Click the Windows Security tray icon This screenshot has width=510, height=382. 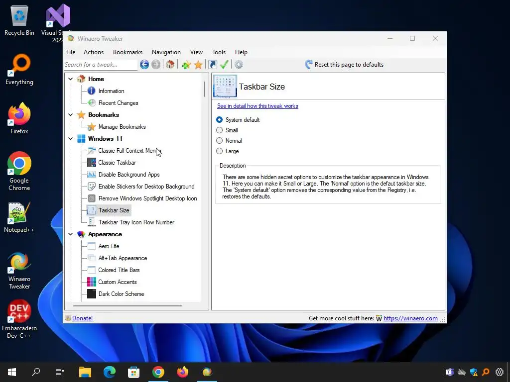[x=474, y=372]
